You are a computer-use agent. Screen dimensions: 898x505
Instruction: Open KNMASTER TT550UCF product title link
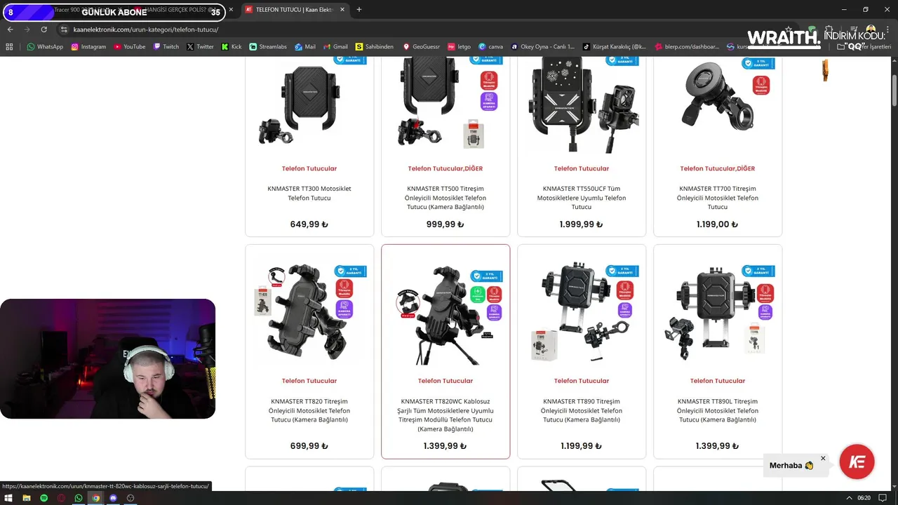[x=582, y=198]
